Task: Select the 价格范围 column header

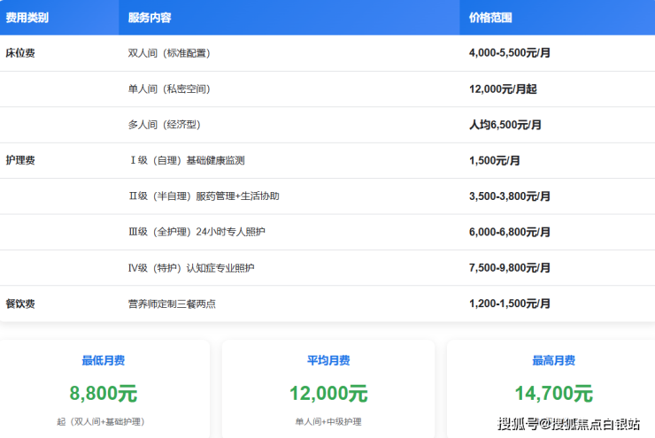Action: pos(490,17)
